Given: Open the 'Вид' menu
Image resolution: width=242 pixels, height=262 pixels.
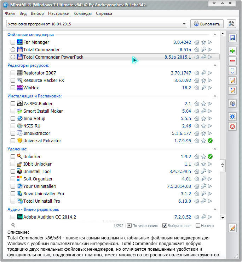Looking at the screenshot, I should tap(23, 13).
